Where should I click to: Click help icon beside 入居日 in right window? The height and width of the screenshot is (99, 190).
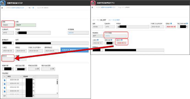point(98,40)
